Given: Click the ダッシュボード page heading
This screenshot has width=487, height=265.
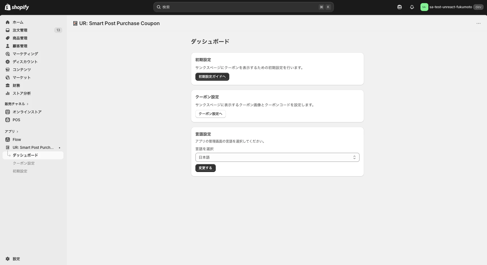Looking at the screenshot, I should (210, 41).
